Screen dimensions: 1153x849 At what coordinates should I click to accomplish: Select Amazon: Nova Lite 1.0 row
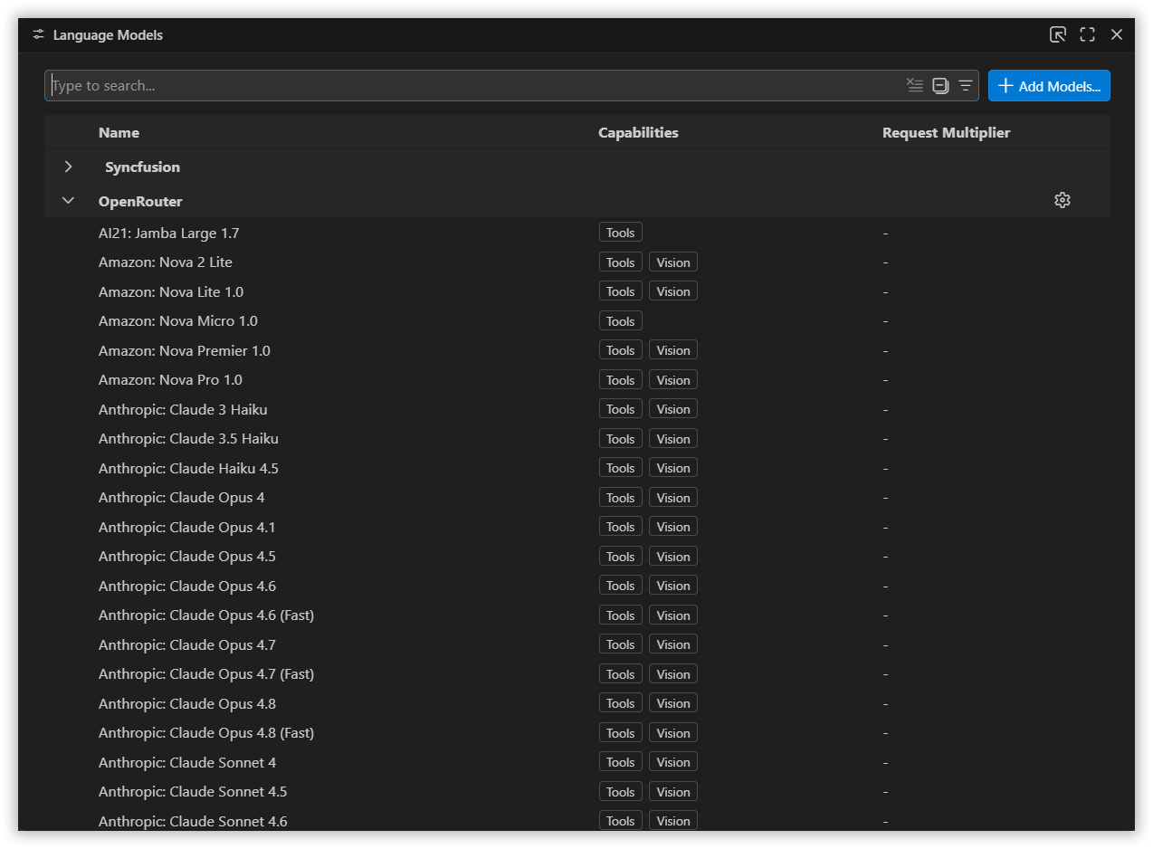point(577,291)
